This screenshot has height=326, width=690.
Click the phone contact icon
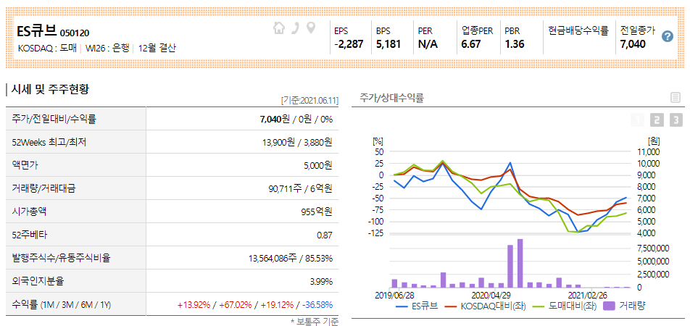[295, 28]
